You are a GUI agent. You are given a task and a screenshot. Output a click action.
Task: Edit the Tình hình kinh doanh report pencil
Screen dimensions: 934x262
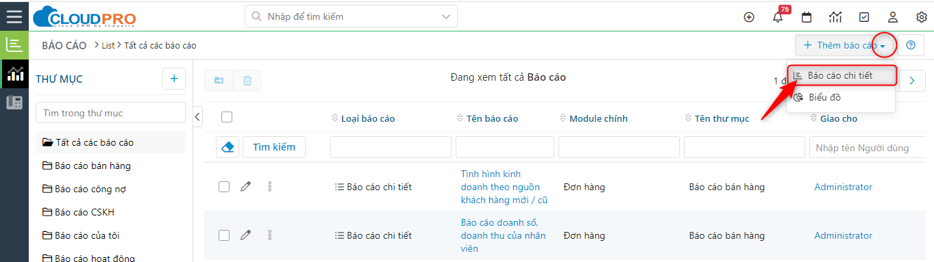(245, 187)
